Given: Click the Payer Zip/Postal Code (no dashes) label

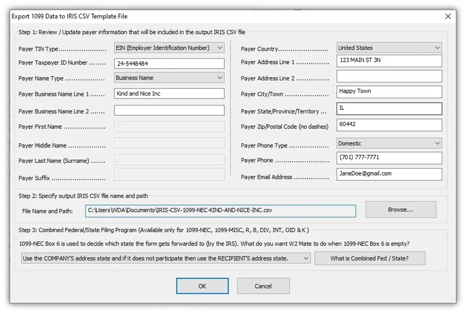Looking at the screenshot, I should click(x=285, y=127).
